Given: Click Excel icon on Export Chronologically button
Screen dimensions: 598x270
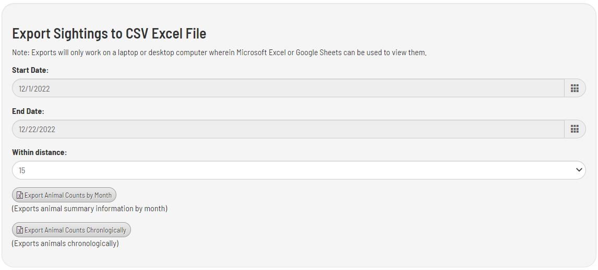Looking at the screenshot, I should (20, 230).
